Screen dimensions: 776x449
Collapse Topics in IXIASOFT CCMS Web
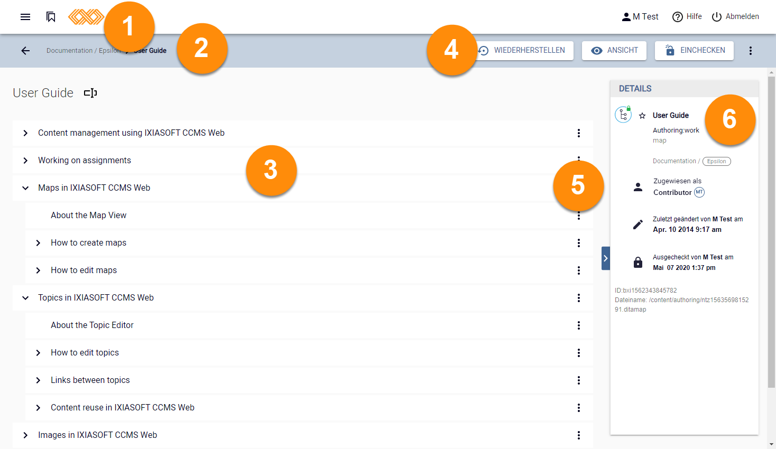pos(25,298)
